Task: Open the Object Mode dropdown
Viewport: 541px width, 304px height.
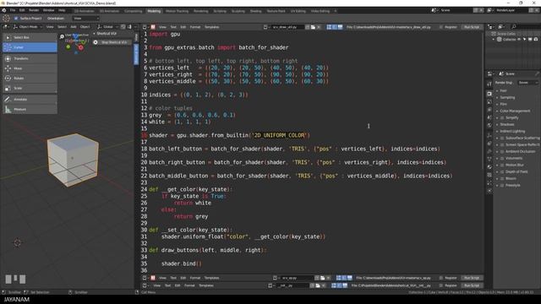Action: click(x=28, y=27)
